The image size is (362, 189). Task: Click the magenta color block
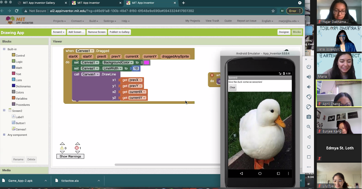(146, 63)
